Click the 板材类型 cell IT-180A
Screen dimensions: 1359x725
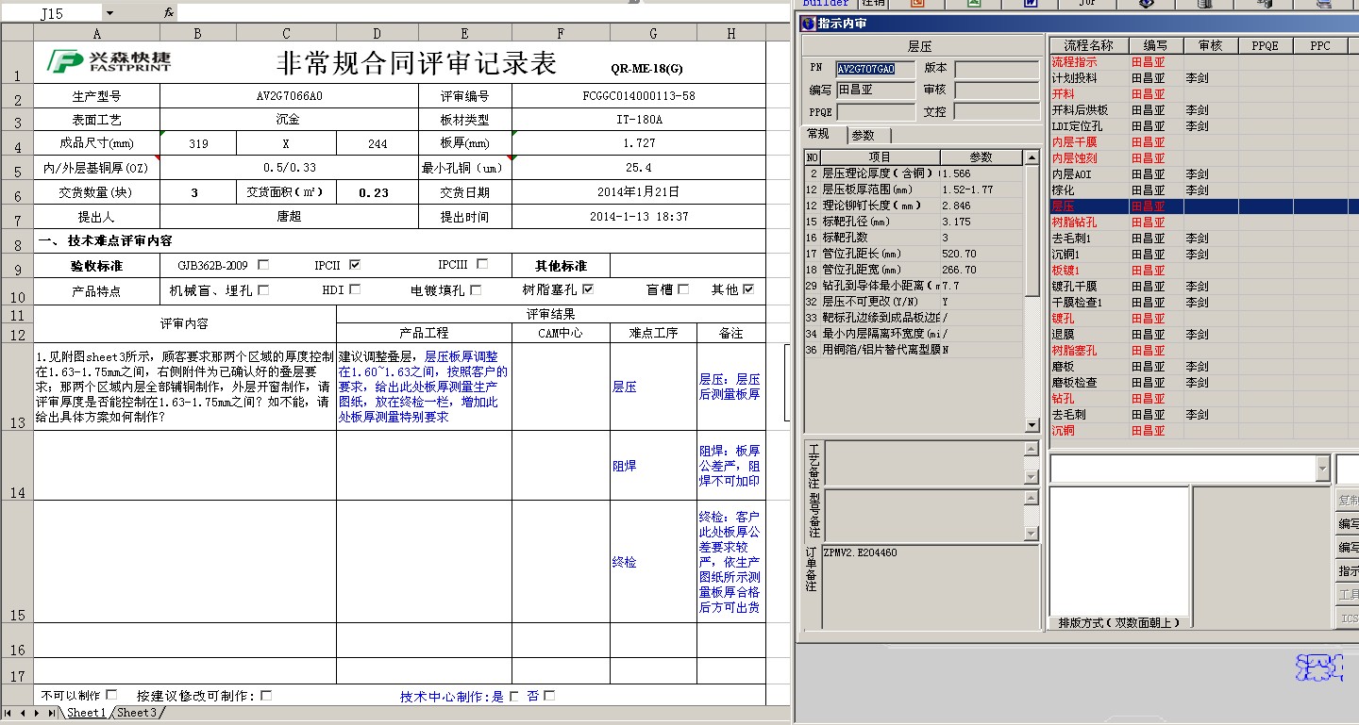point(638,121)
